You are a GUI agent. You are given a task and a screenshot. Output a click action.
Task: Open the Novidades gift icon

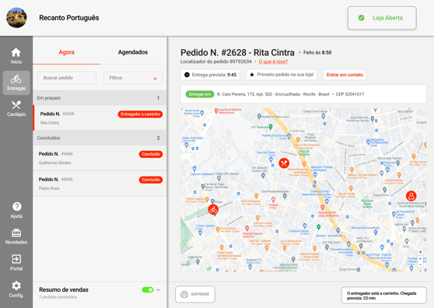click(x=16, y=233)
